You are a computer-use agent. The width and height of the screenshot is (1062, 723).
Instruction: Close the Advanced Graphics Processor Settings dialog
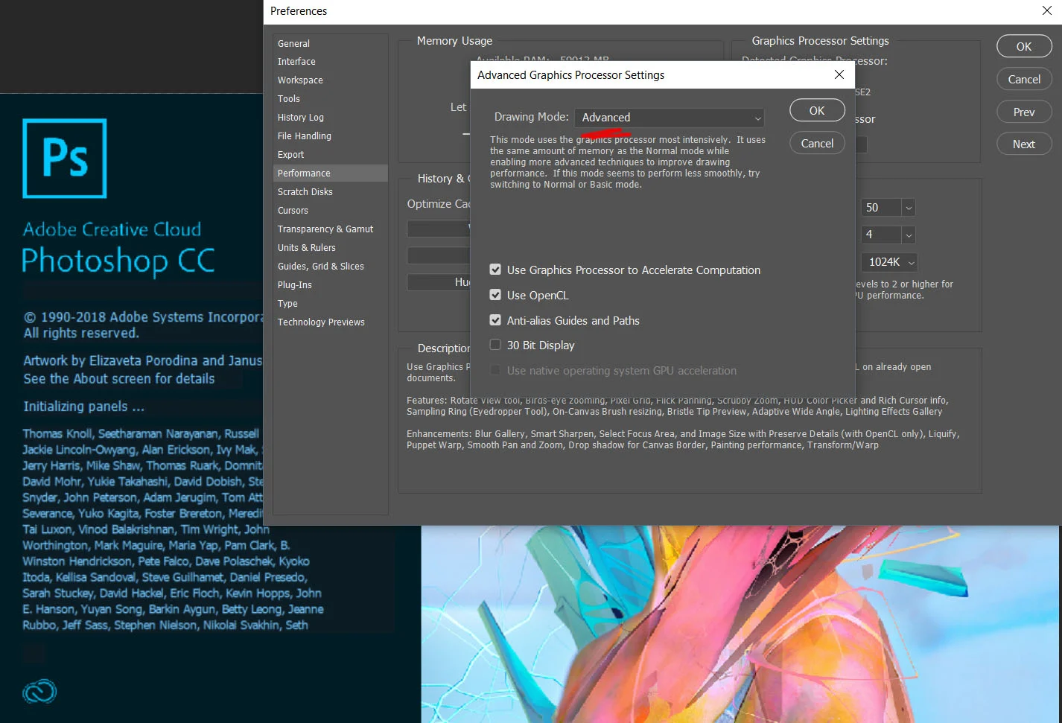(x=839, y=74)
